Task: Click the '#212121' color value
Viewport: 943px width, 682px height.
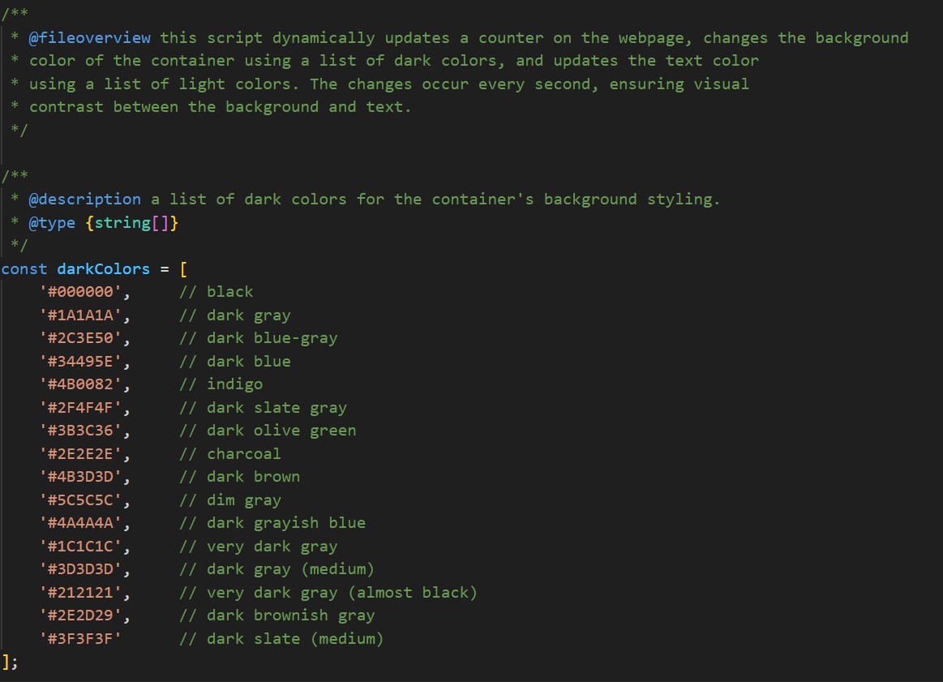Action: [x=80, y=593]
